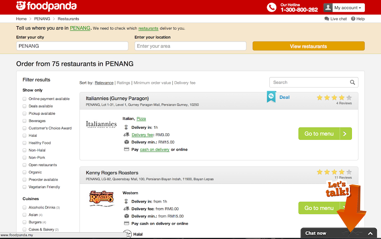The height and width of the screenshot is (239, 381).
Task: Click the 4 Reviews text
Action: click(344, 103)
